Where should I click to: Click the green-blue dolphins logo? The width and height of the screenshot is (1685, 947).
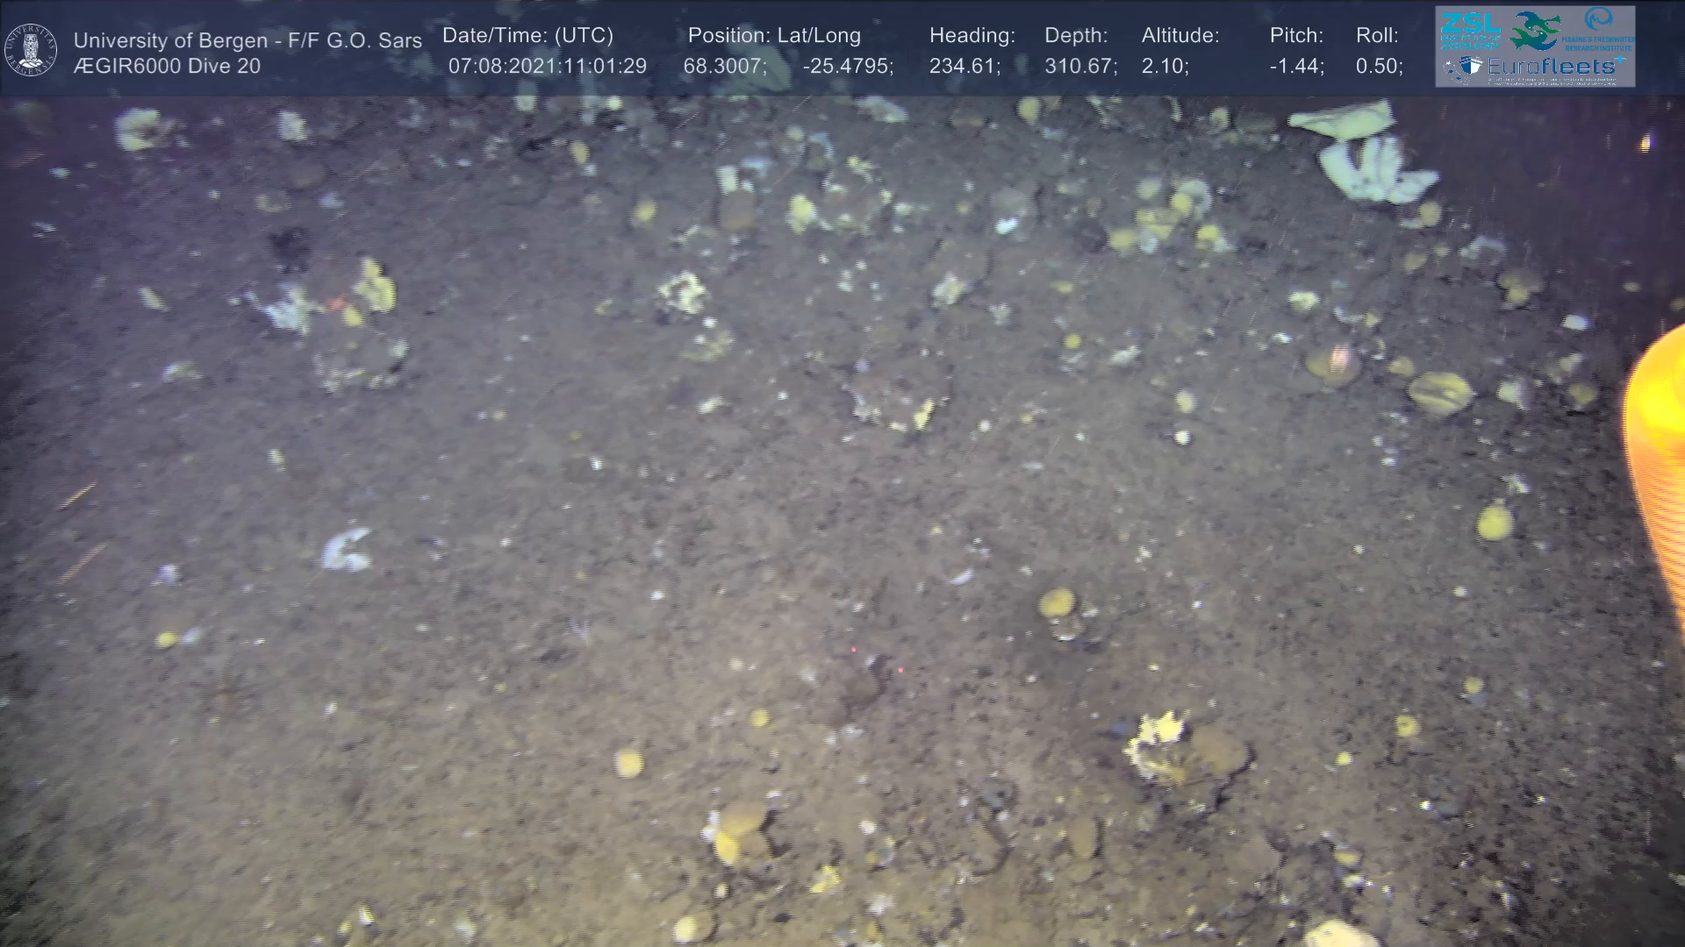click(x=1535, y=30)
